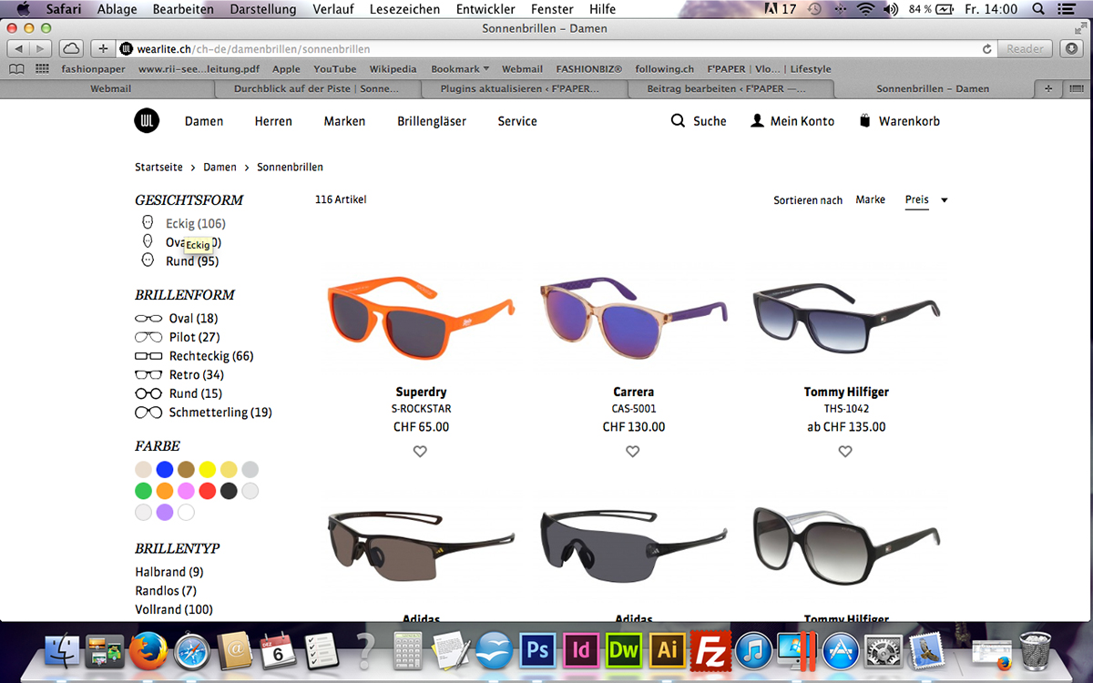Viewport: 1093px width, 683px height.
Task: Switch to the Plugins aktualisieren tab
Action: [x=523, y=88]
